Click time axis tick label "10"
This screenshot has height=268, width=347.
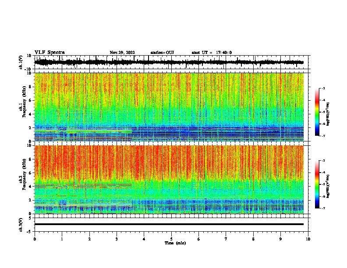[308, 239]
